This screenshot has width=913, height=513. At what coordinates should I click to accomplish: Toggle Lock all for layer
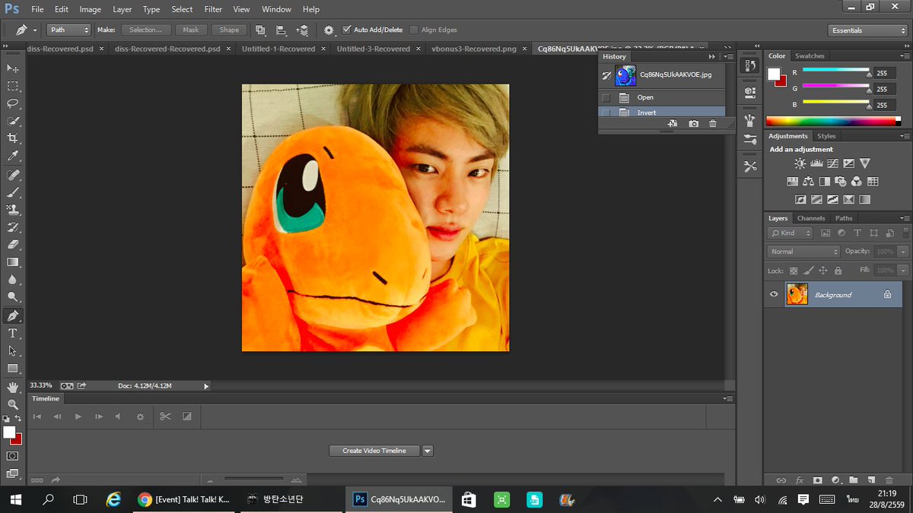pos(838,271)
